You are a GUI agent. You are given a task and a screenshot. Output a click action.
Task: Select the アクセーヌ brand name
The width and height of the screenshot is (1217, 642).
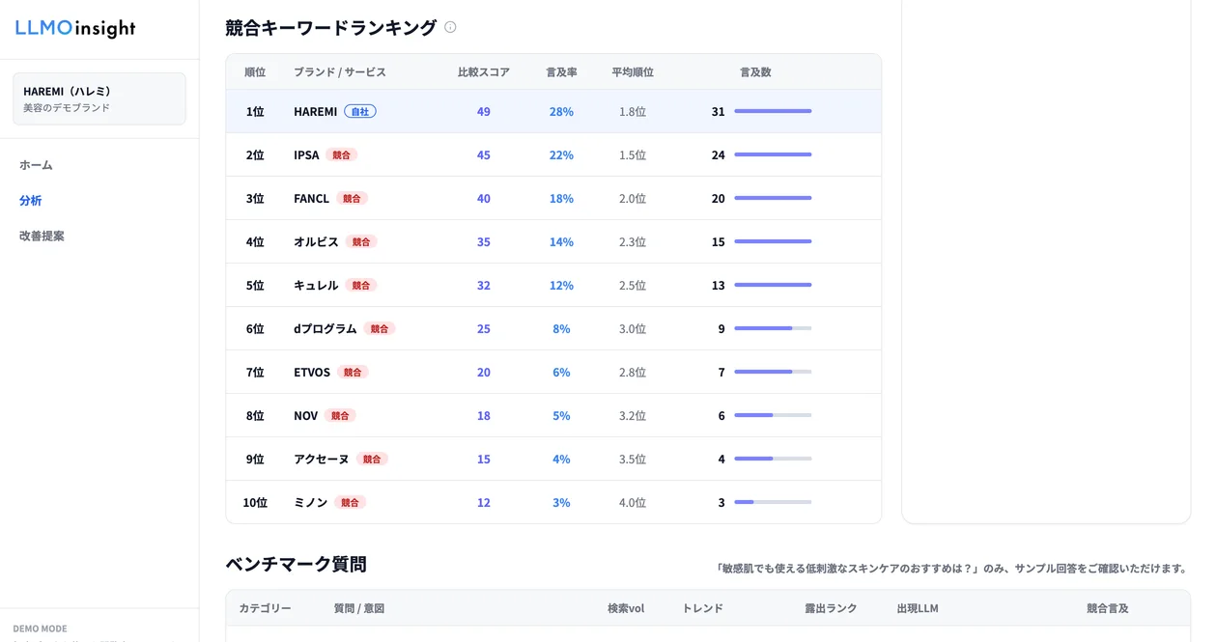(322, 459)
